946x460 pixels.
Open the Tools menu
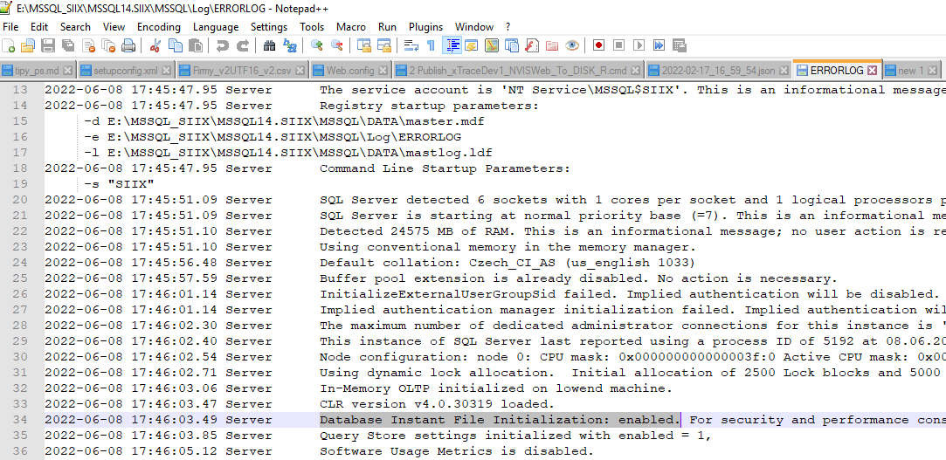click(x=312, y=27)
